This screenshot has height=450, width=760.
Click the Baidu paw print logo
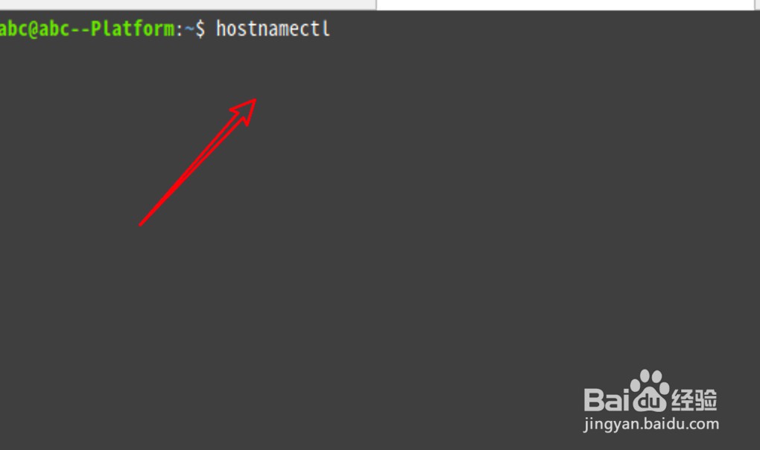650,390
